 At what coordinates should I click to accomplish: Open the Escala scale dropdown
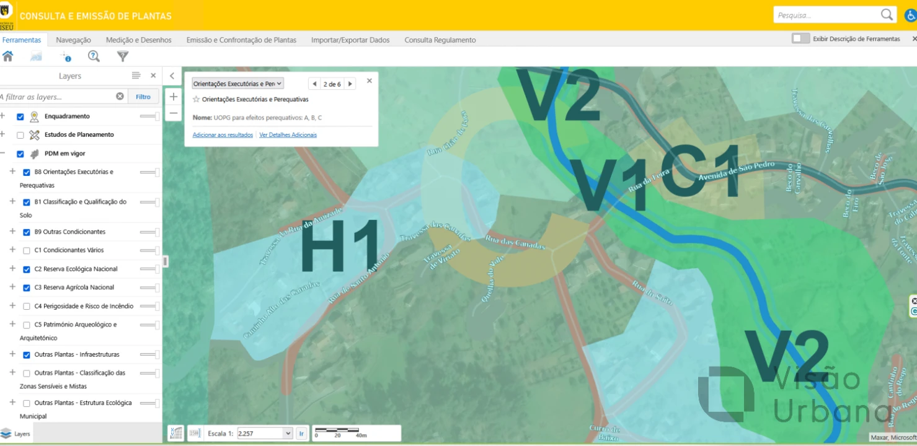(265, 434)
